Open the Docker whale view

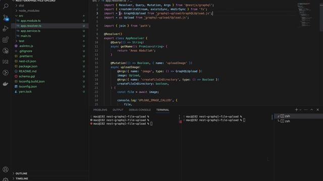click(6, 84)
